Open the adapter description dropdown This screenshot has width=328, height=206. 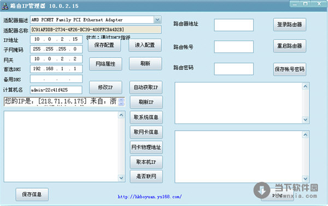point(157,20)
